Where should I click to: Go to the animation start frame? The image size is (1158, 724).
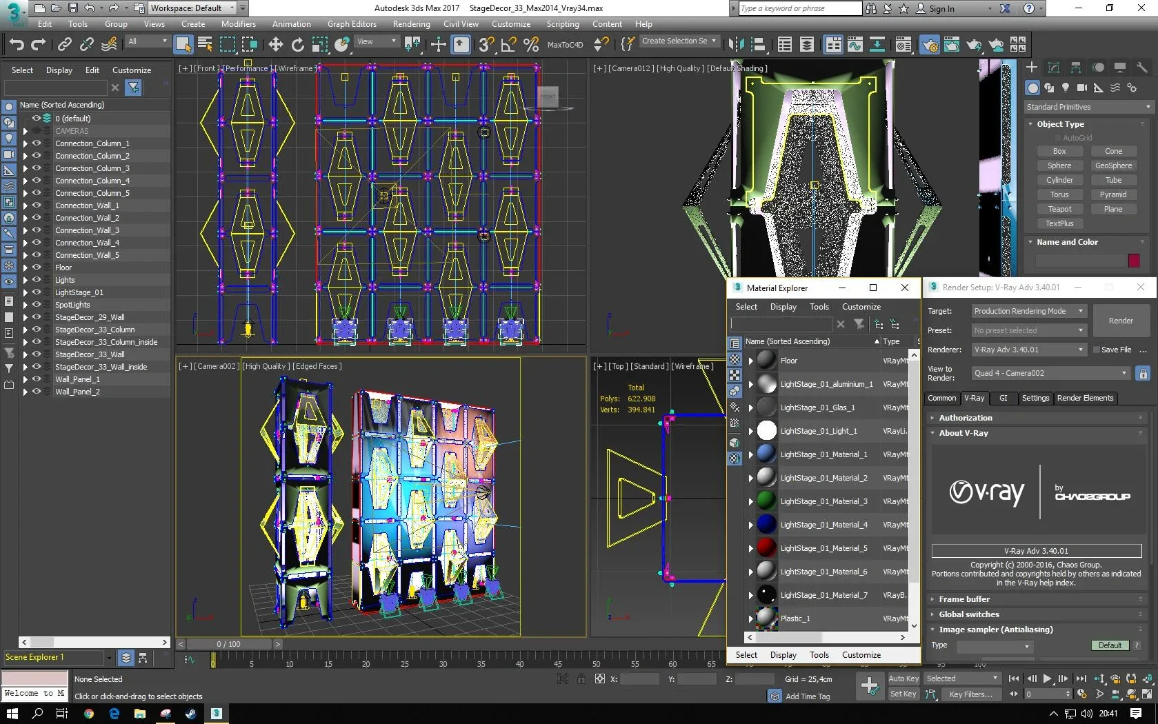pyautogui.click(x=1013, y=678)
